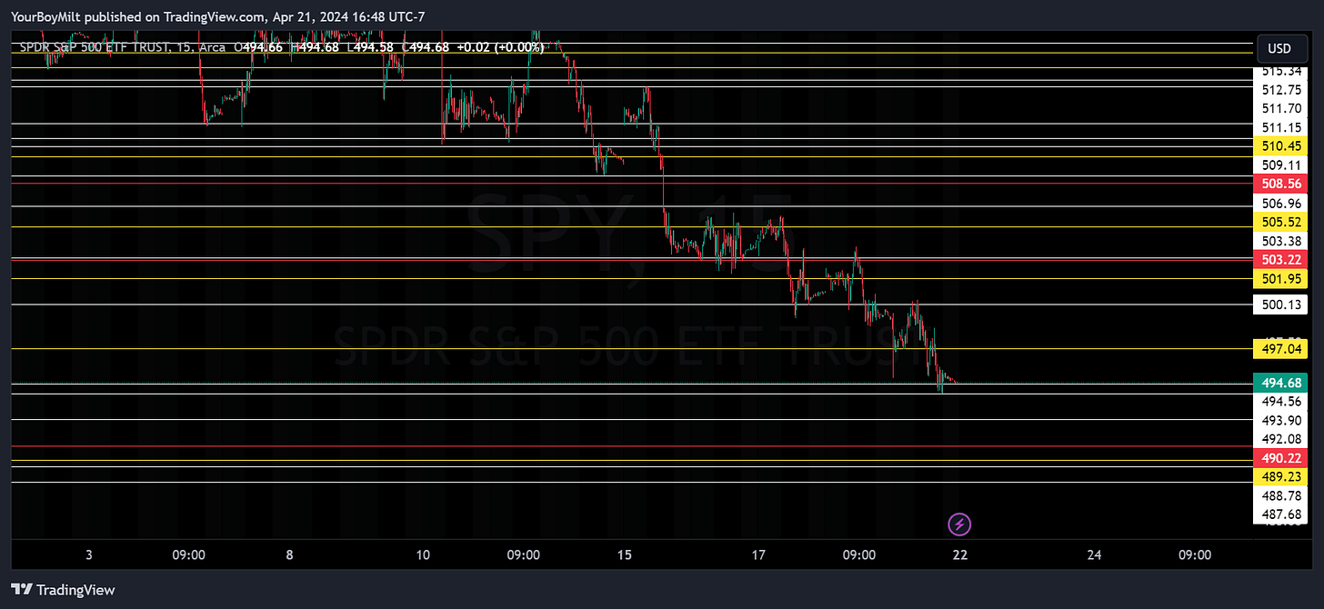This screenshot has height=609, width=1324.
Task: Click the publisher line starting YourBoyMilt
Action: pyautogui.click(x=217, y=16)
